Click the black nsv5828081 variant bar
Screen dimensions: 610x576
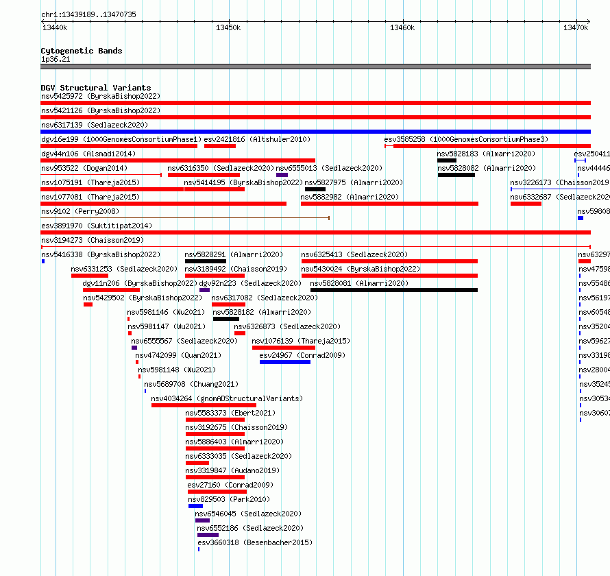(x=394, y=290)
